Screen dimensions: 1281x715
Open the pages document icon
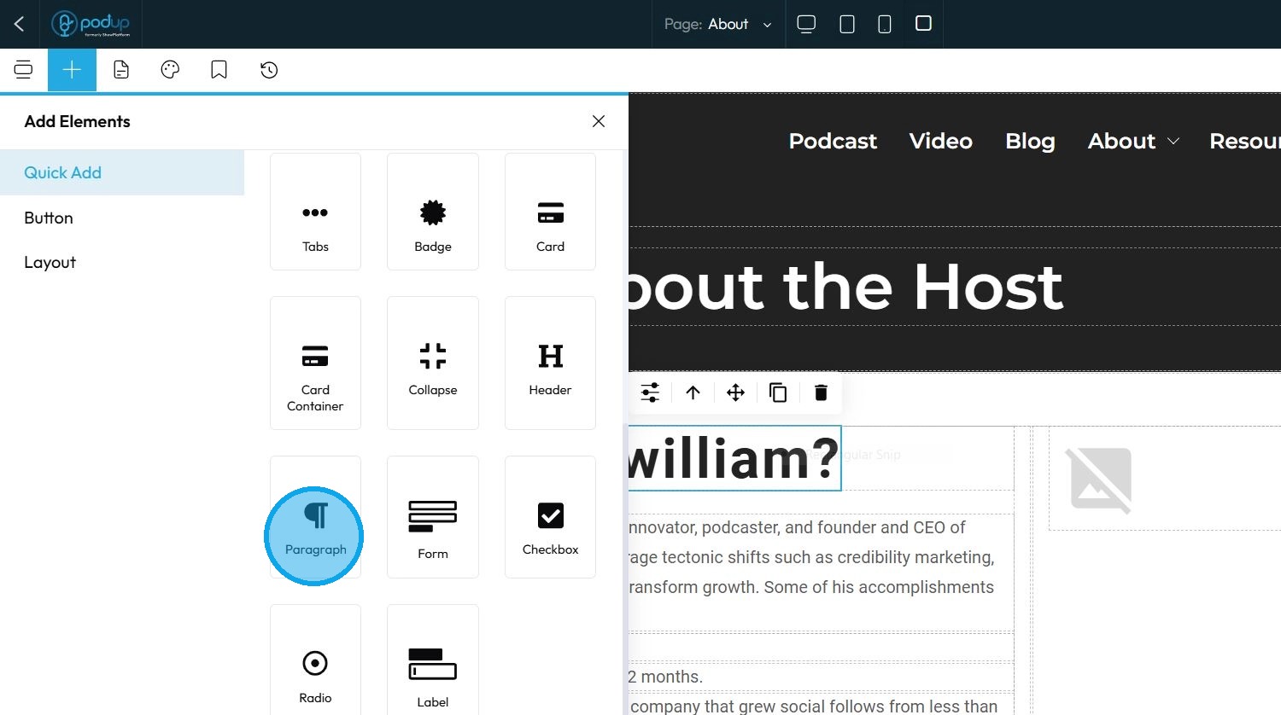(121, 70)
